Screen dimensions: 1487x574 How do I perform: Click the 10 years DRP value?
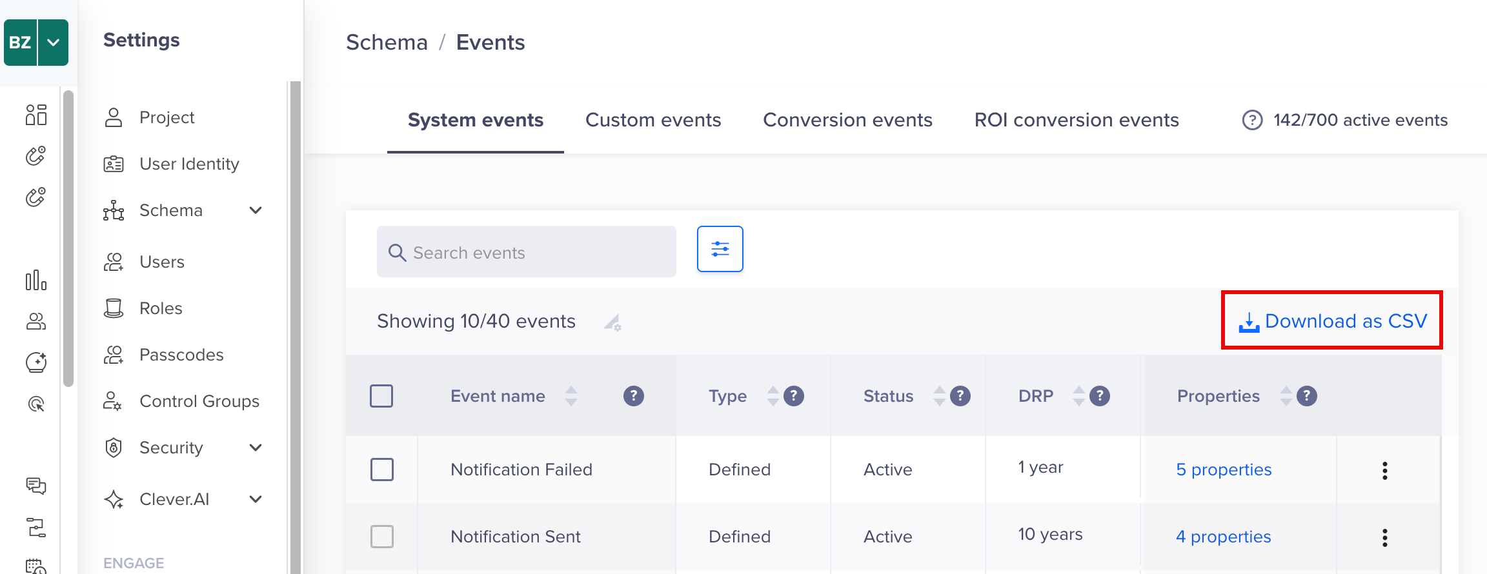1051,534
